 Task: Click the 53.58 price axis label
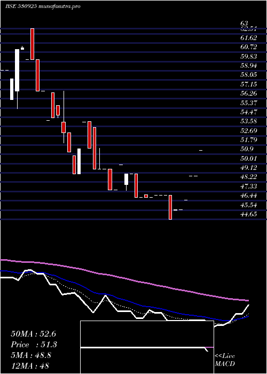pos(249,121)
